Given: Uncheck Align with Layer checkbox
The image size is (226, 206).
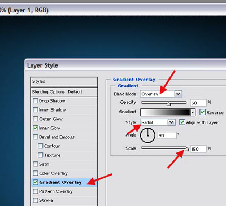Looking at the screenshot, I should [x=182, y=122].
